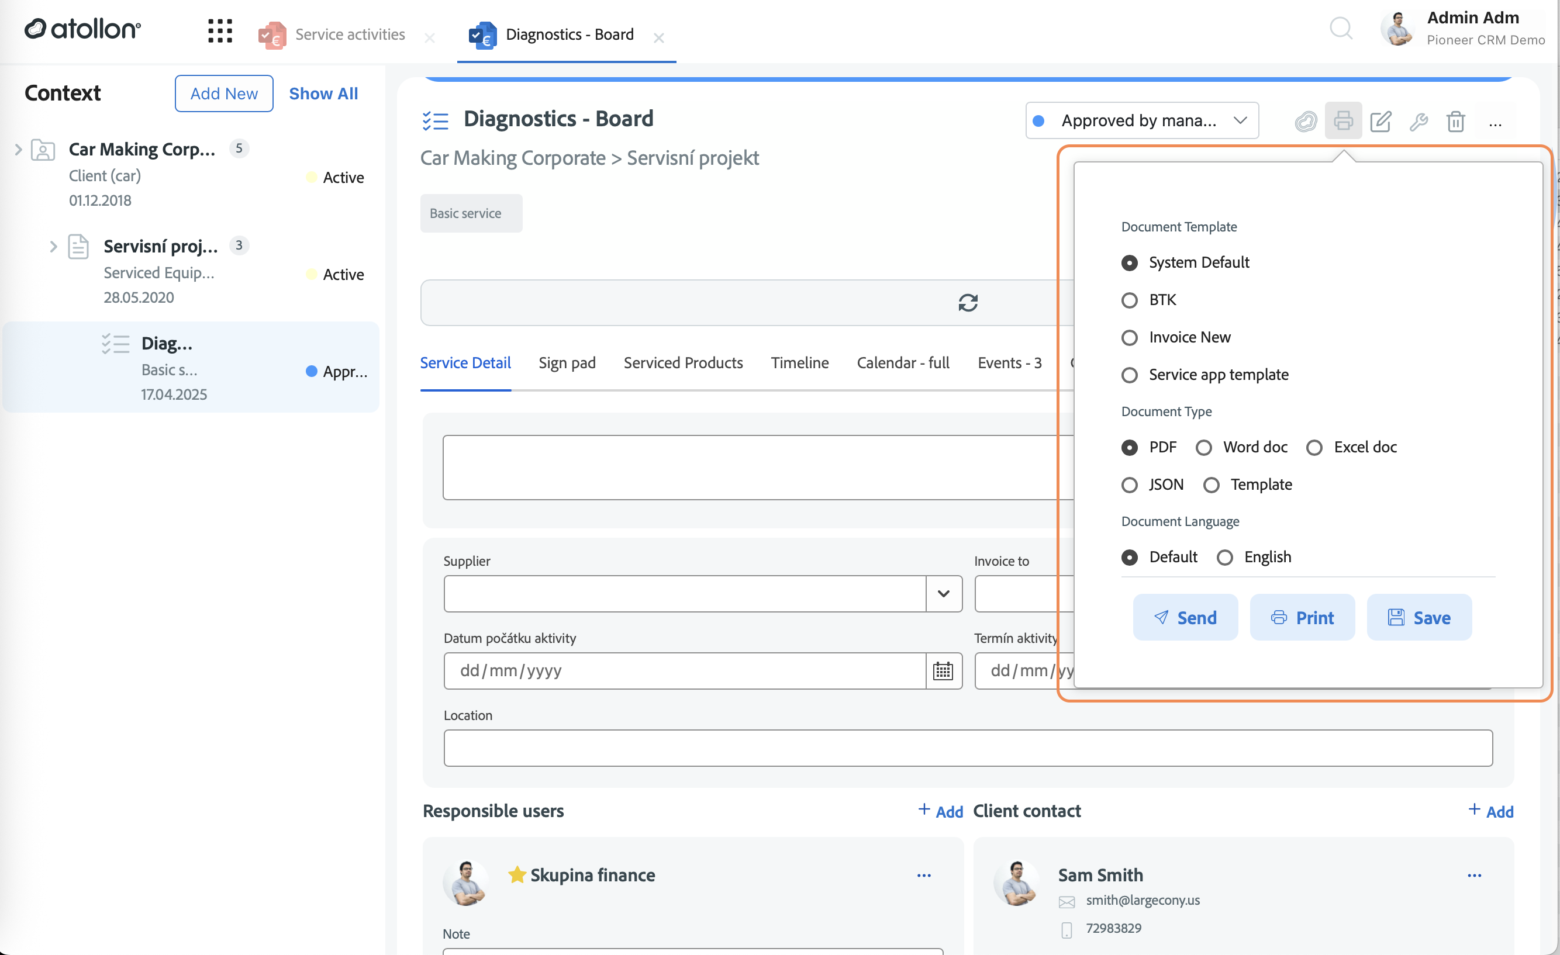Open Events - 3 tab

click(x=1009, y=362)
